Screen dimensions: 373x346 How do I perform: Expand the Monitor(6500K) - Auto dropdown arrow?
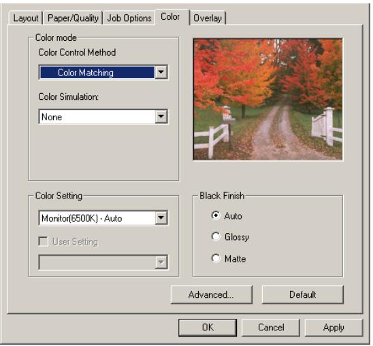tap(161, 218)
